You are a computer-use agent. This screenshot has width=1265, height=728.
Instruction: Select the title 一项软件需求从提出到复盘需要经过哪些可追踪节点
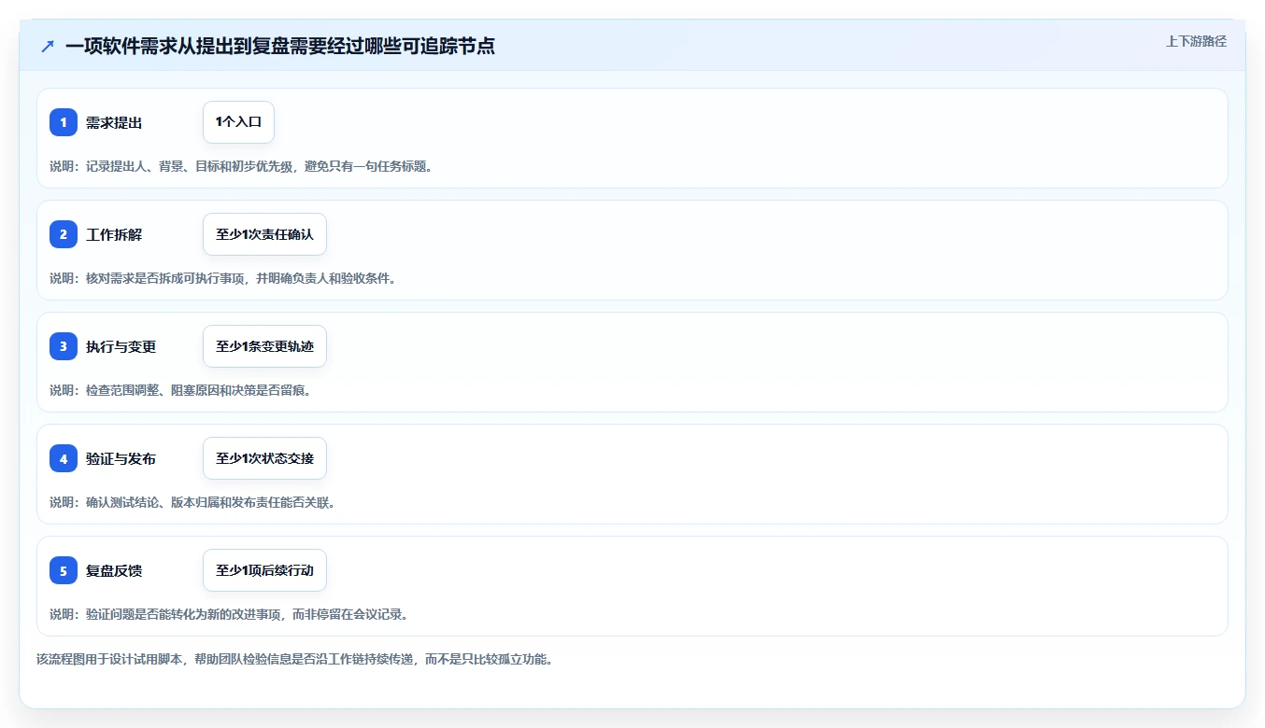pos(280,46)
